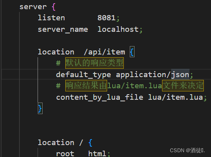Image resolution: width=211 pixels, height=157 pixels.
Task: Click the blue opening brace after 'location /'
Action: click(x=90, y=143)
